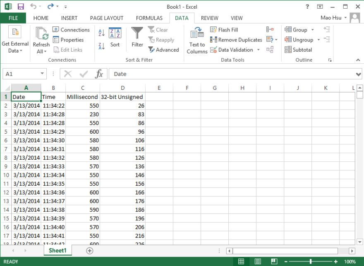This screenshot has height=266, width=364.
Task: Click the Save icon in quick access toolbar
Action: coord(21,7)
